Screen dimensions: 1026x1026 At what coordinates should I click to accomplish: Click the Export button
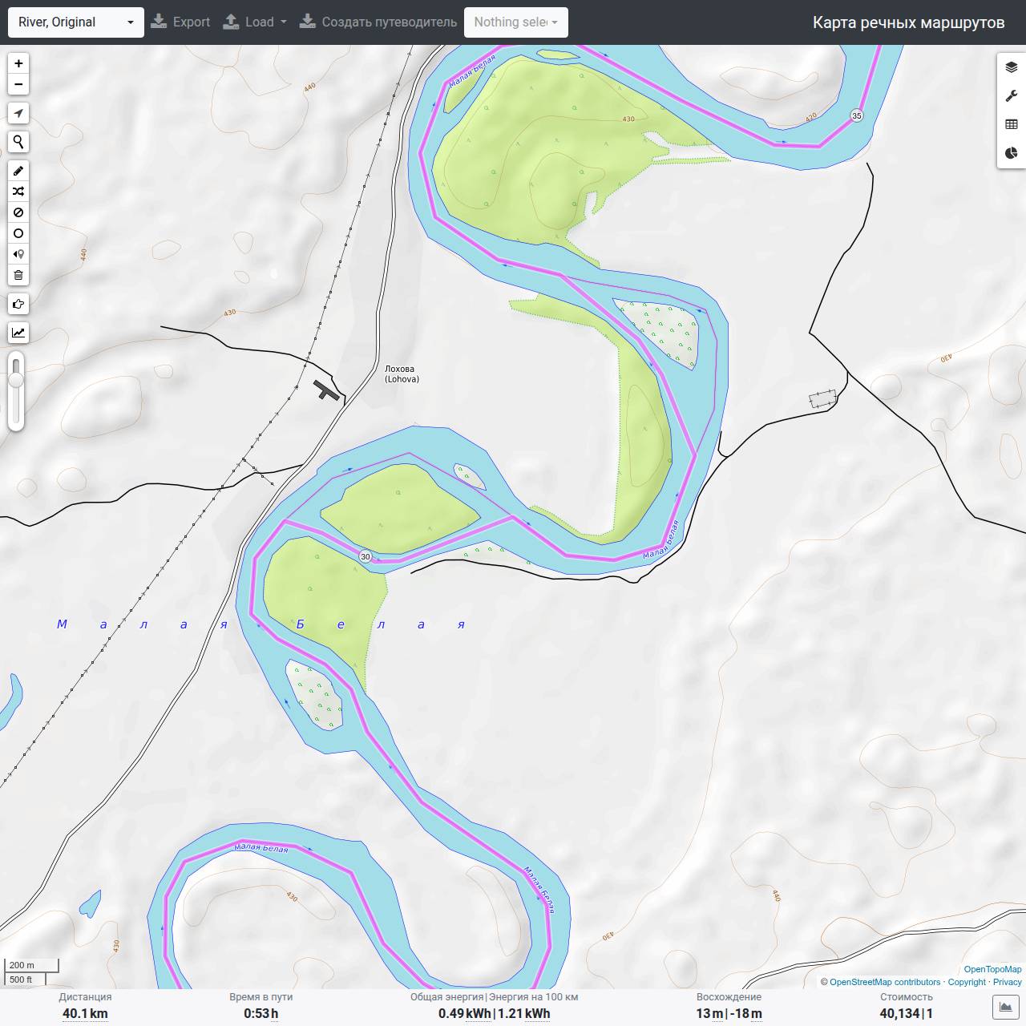point(180,22)
